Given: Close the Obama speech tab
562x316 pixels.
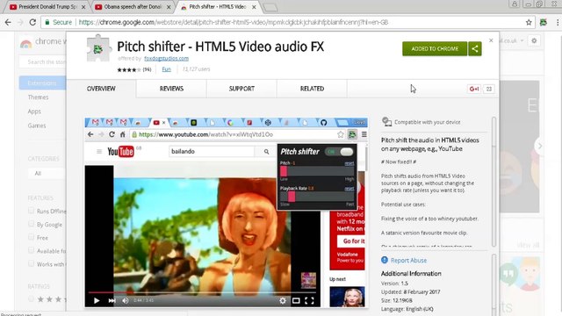Looking at the screenshot, I should [169, 7].
